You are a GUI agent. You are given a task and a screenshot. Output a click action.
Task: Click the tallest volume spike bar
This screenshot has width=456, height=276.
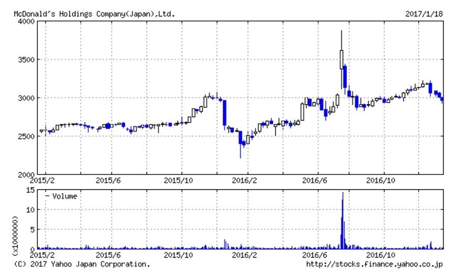(x=342, y=220)
